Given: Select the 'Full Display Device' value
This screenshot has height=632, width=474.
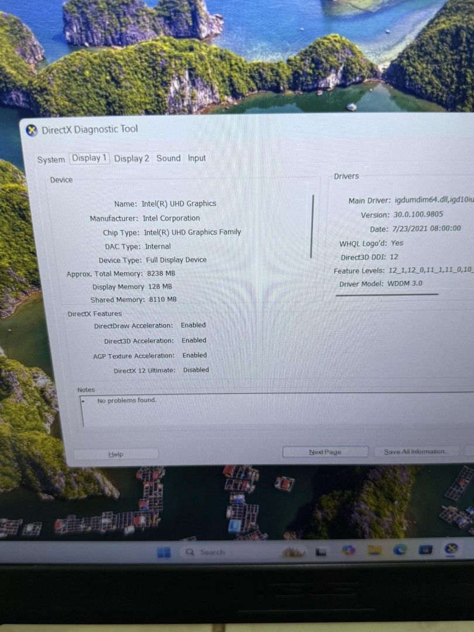Looking at the screenshot, I should pos(176,260).
